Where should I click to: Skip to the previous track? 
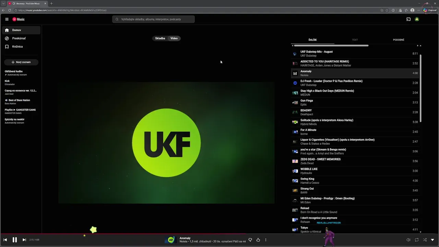[x=5, y=240]
